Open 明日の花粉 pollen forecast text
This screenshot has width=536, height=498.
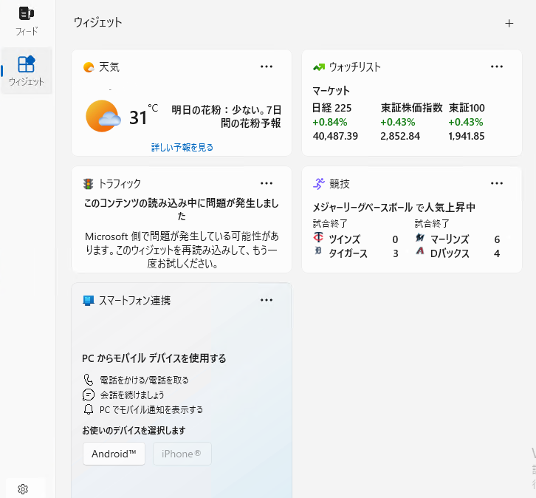227,117
